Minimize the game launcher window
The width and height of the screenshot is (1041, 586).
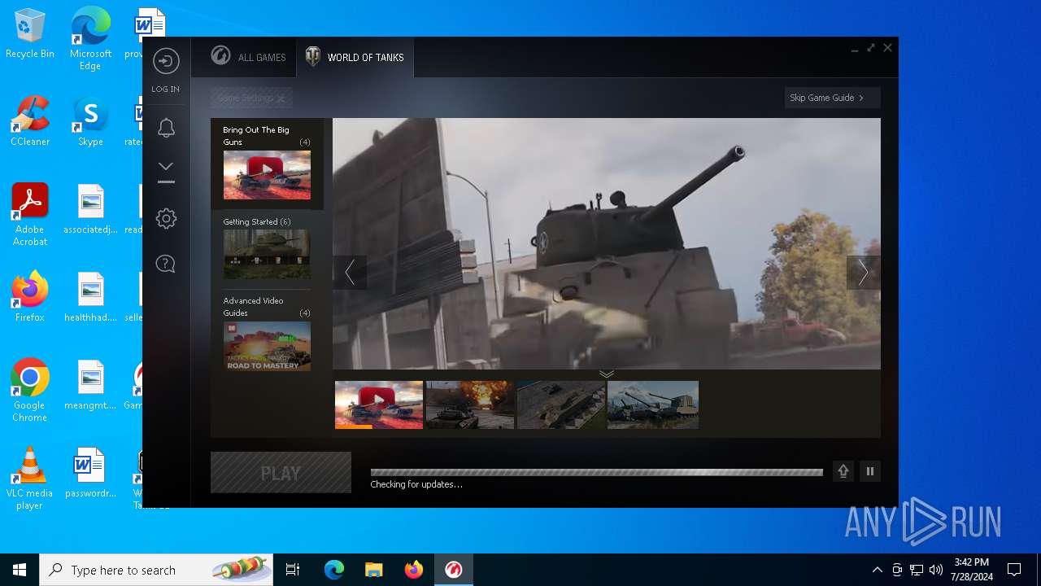(x=855, y=50)
